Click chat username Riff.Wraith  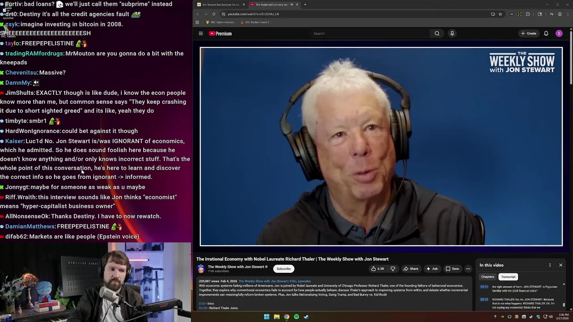21,197
